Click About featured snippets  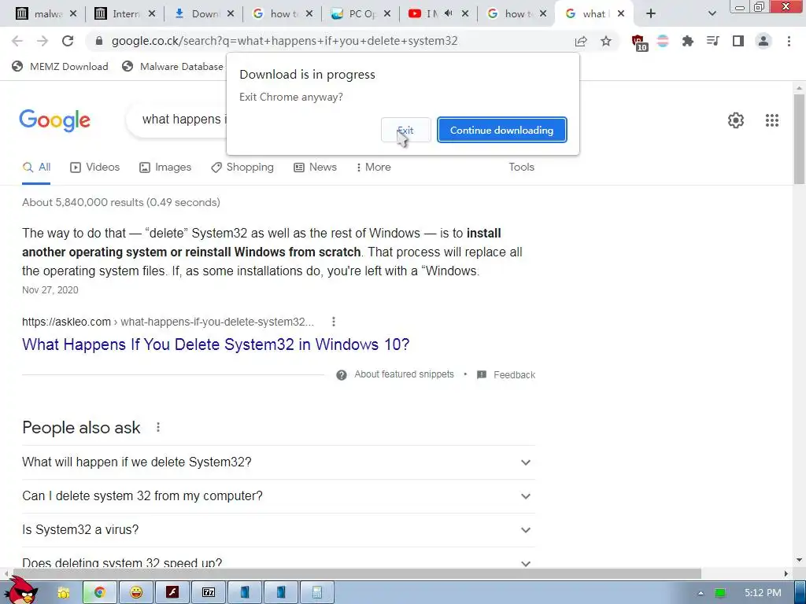[395, 375]
